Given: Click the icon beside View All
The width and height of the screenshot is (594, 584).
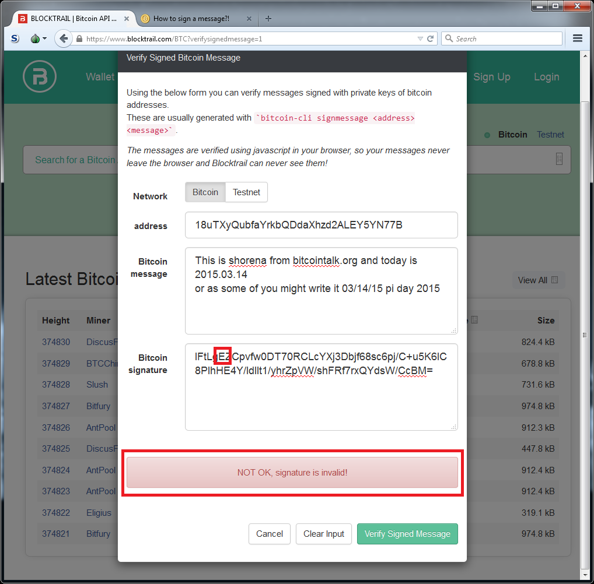Looking at the screenshot, I should (554, 280).
